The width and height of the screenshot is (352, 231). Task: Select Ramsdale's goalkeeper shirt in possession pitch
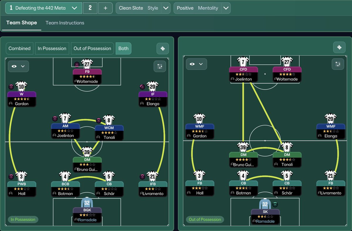(87, 202)
